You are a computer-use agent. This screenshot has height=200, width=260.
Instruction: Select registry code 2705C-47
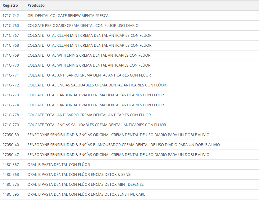point(11,155)
